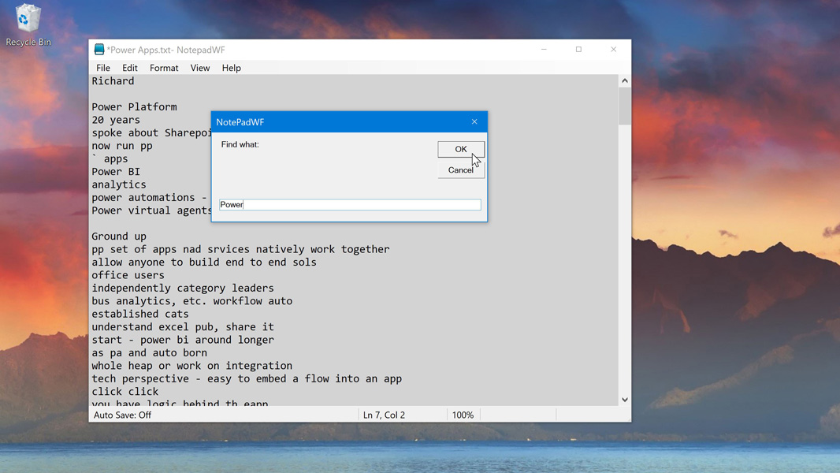This screenshot has height=473, width=840.
Task: Close the NotePadWF find dialog
Action: 474,122
